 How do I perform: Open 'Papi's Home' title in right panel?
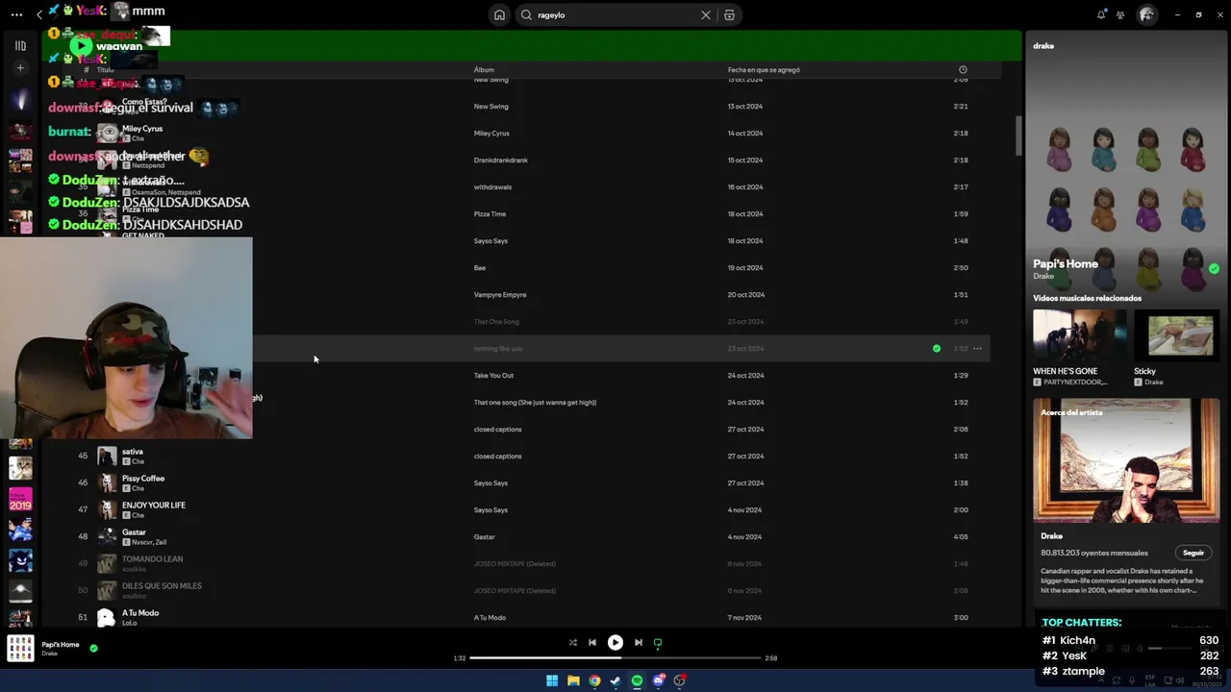(x=1066, y=264)
